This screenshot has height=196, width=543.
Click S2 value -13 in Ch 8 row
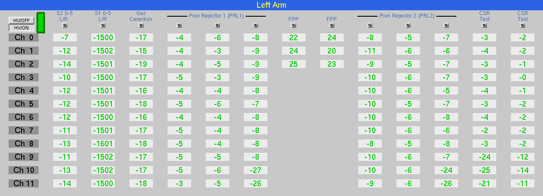click(65, 144)
